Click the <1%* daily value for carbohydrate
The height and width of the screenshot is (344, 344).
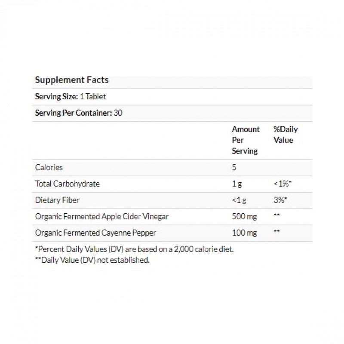[283, 184]
